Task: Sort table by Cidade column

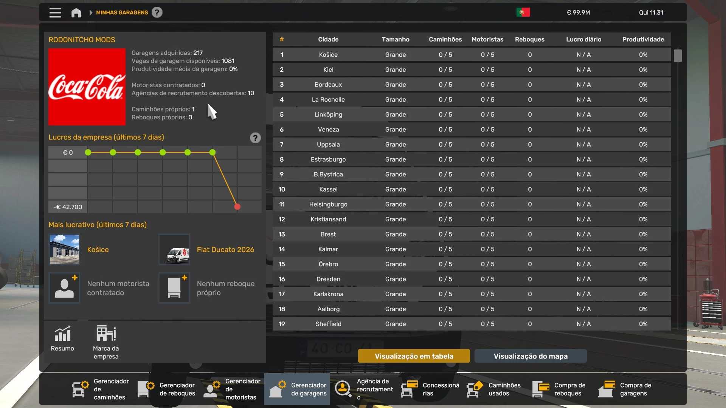Action: (328, 39)
